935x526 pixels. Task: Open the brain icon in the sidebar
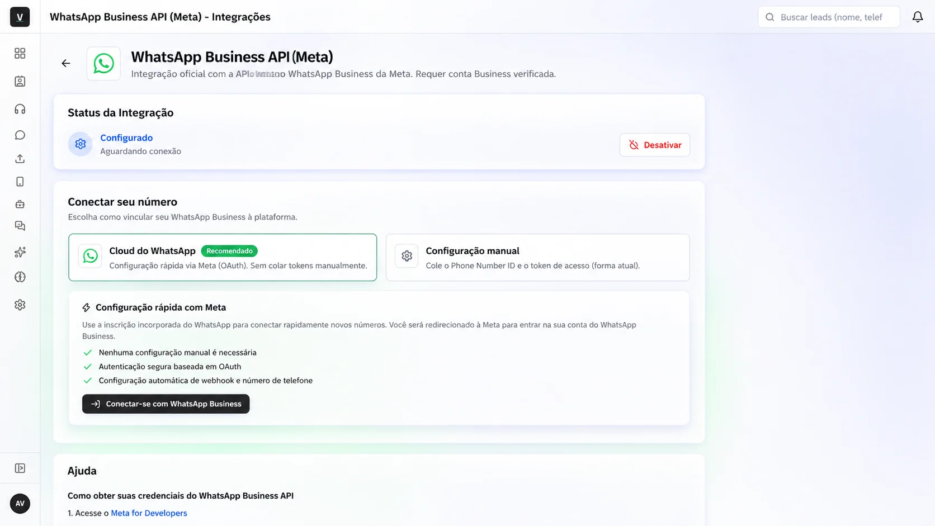(x=20, y=277)
